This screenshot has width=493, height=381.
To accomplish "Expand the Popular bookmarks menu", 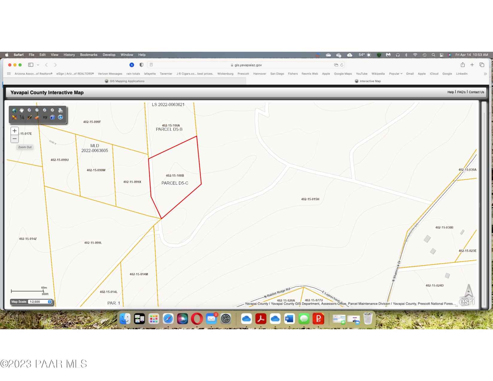I will tap(396, 74).
